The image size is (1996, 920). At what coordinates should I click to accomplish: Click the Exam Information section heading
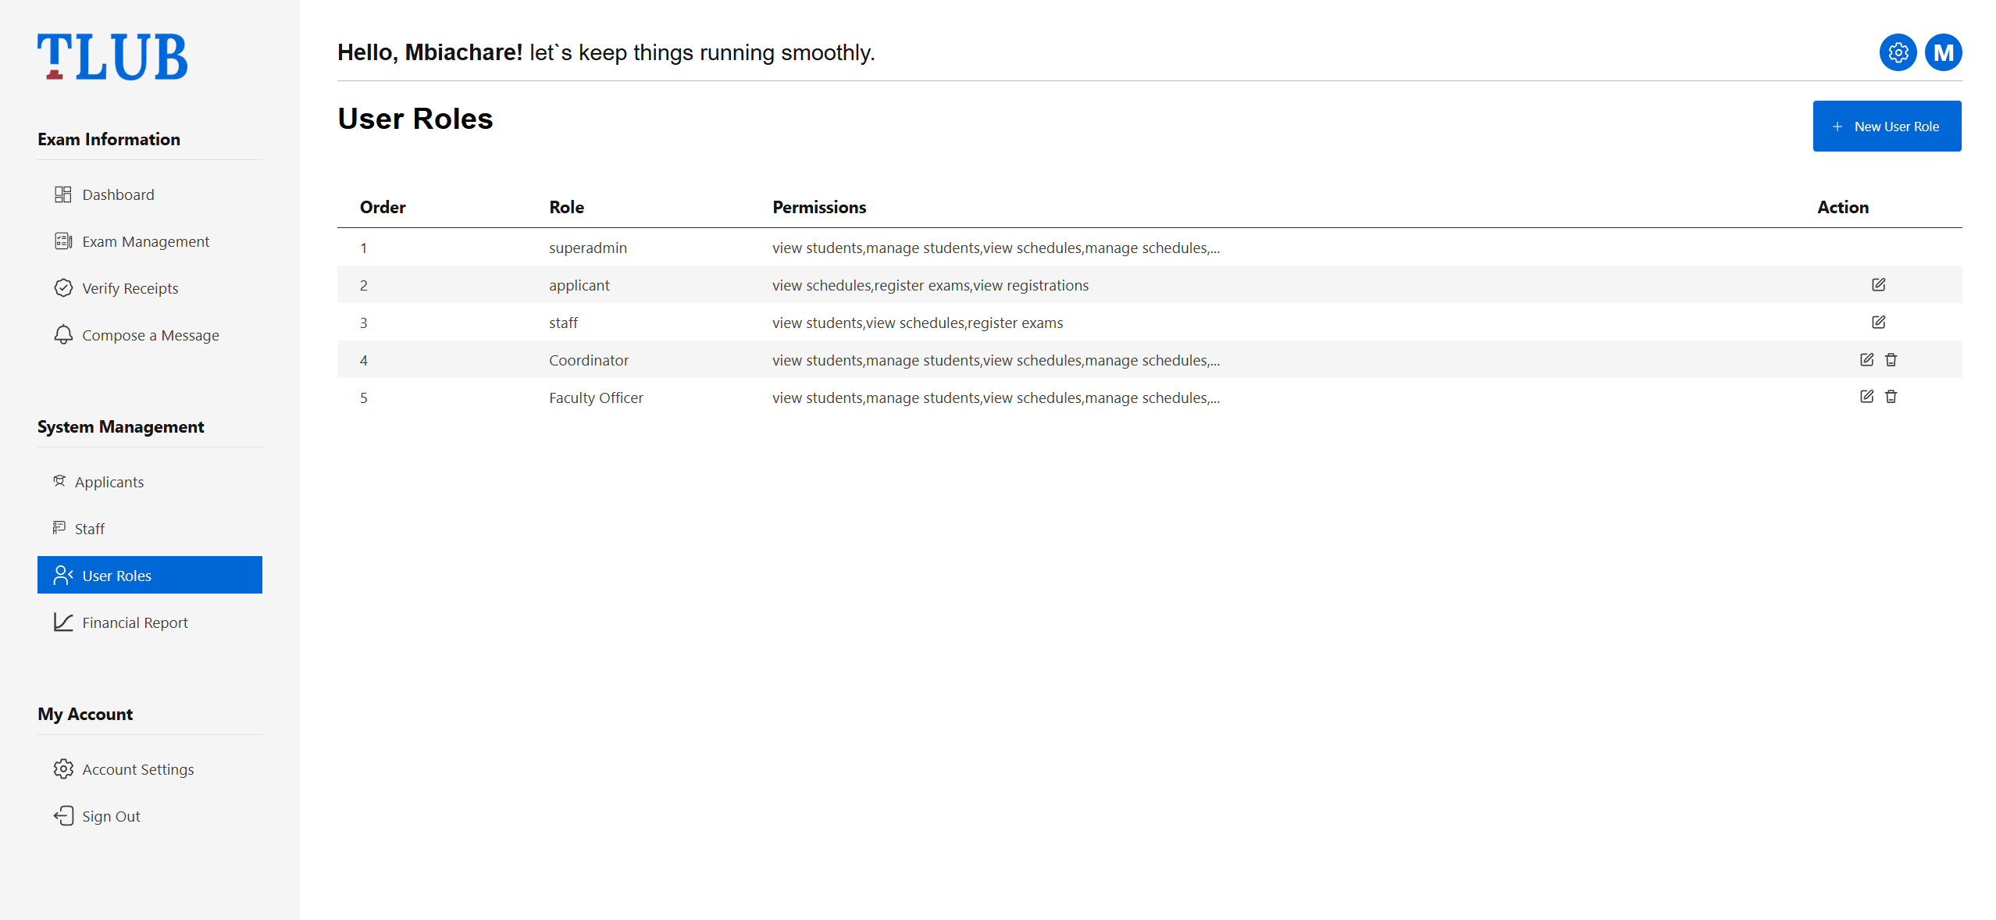click(x=109, y=139)
